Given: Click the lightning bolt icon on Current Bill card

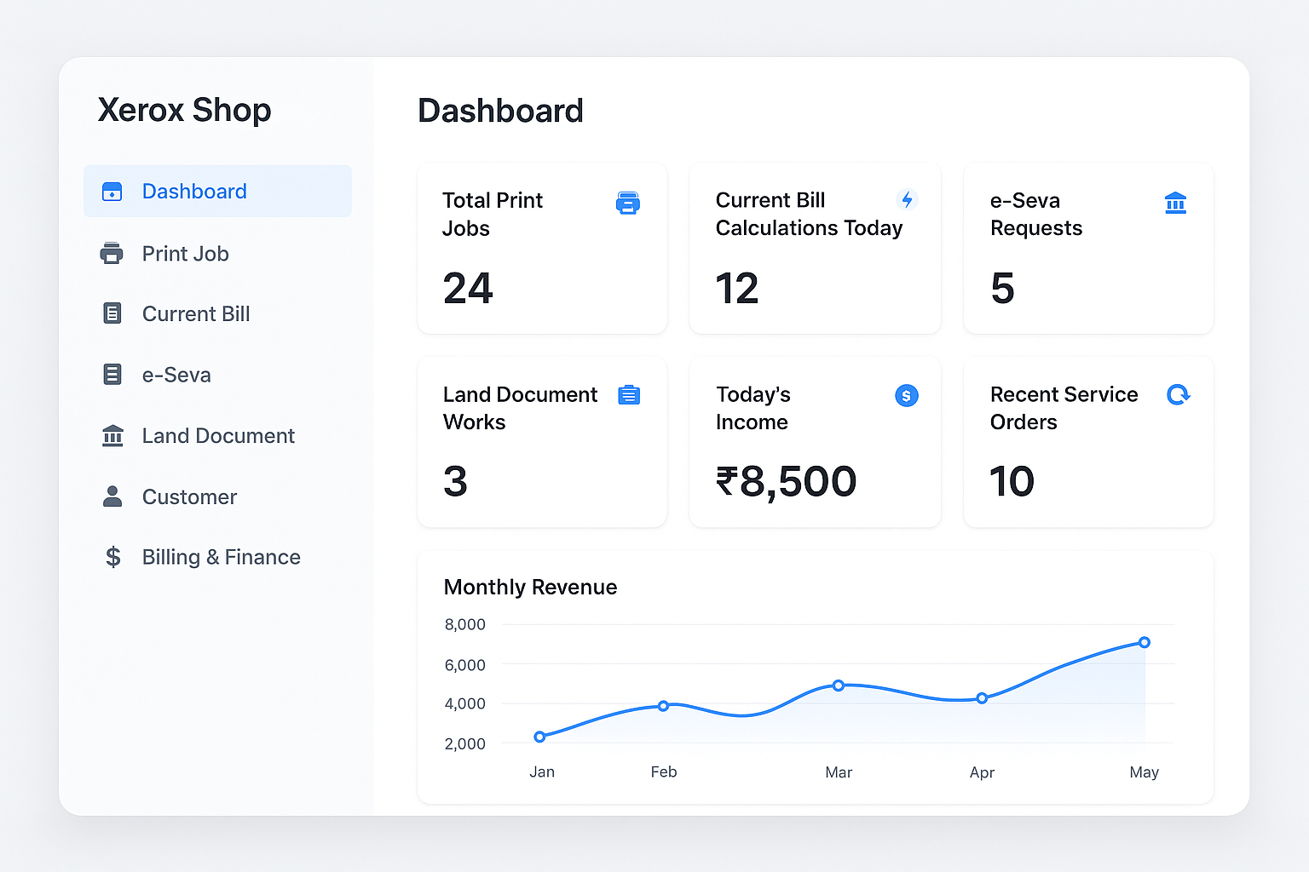Looking at the screenshot, I should pos(907,200).
